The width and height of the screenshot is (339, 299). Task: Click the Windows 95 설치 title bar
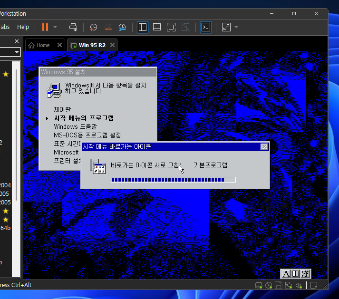pos(98,72)
